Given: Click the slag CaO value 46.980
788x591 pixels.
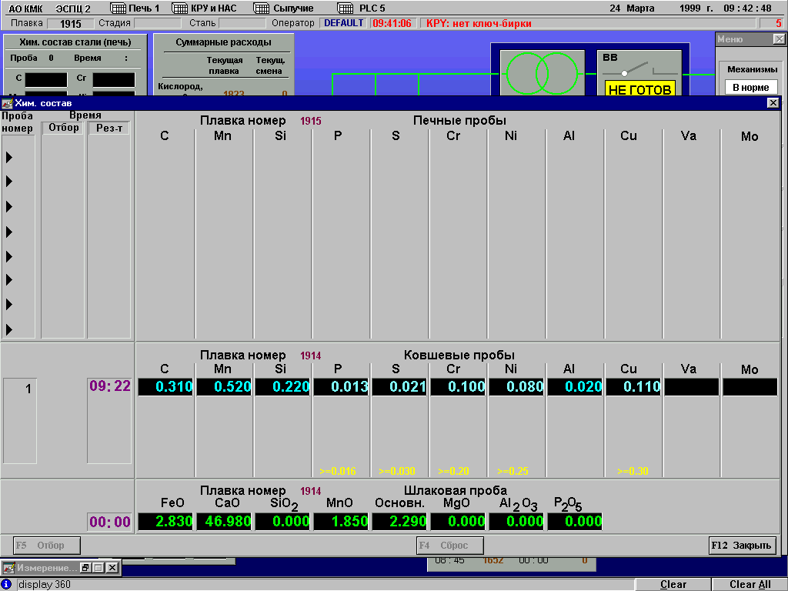Looking at the screenshot, I should [x=224, y=522].
